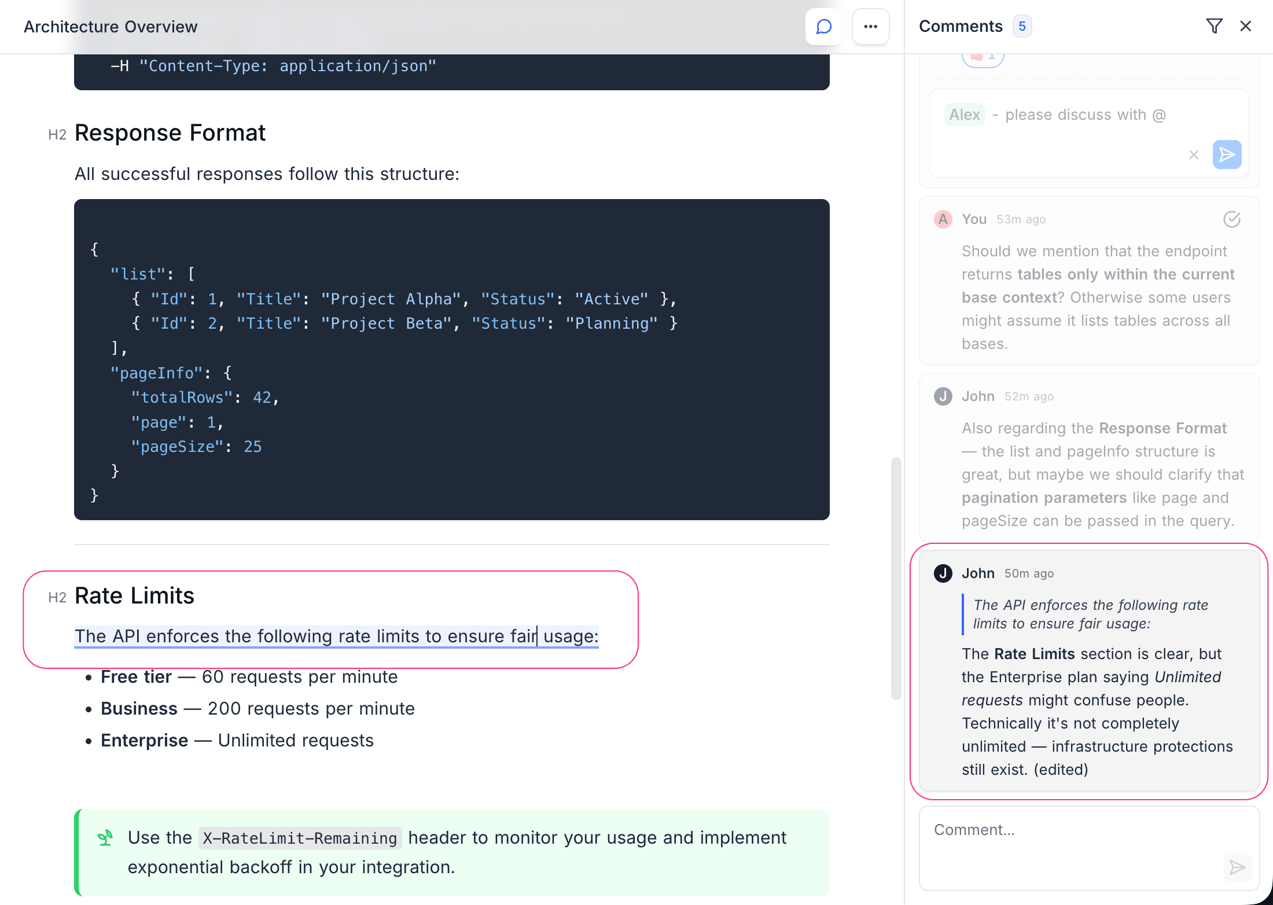The image size is (1273, 905).
Task: Resolve your 53m ago comment with the checkmark
Action: pyautogui.click(x=1231, y=219)
